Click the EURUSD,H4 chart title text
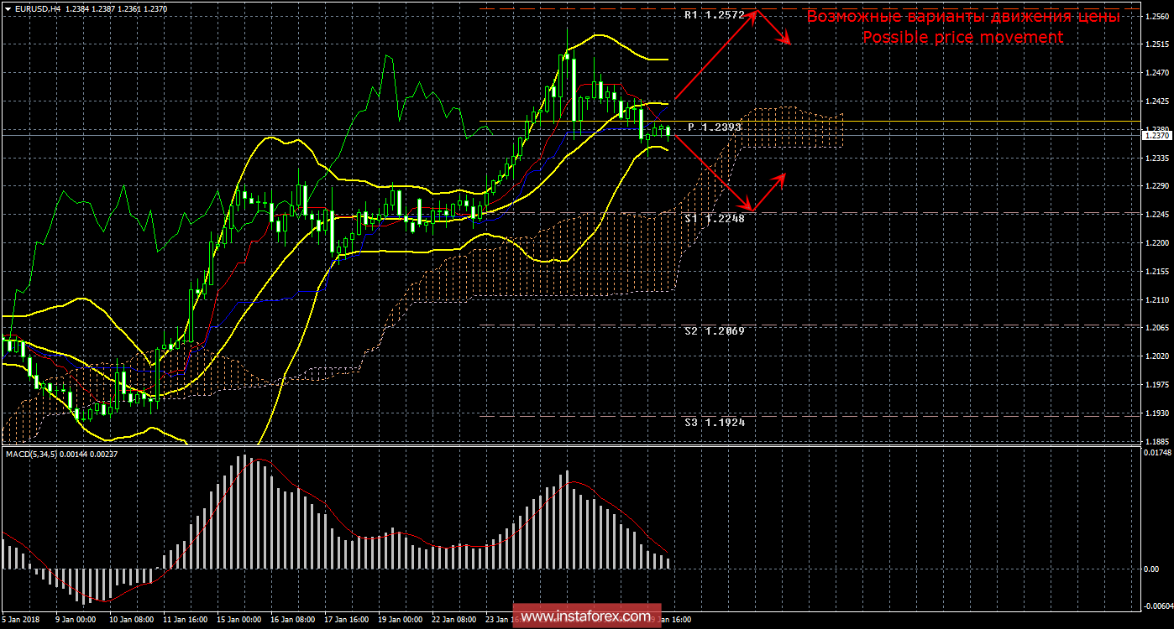1174x629 pixels. pos(37,8)
